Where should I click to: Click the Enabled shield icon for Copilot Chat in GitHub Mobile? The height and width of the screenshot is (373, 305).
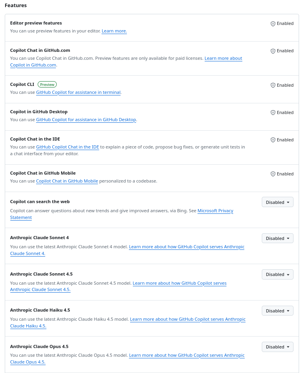pyautogui.click(x=273, y=173)
